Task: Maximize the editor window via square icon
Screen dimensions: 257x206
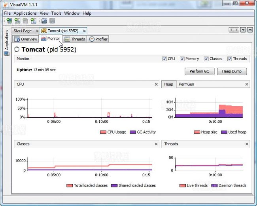Action: pos(250,30)
